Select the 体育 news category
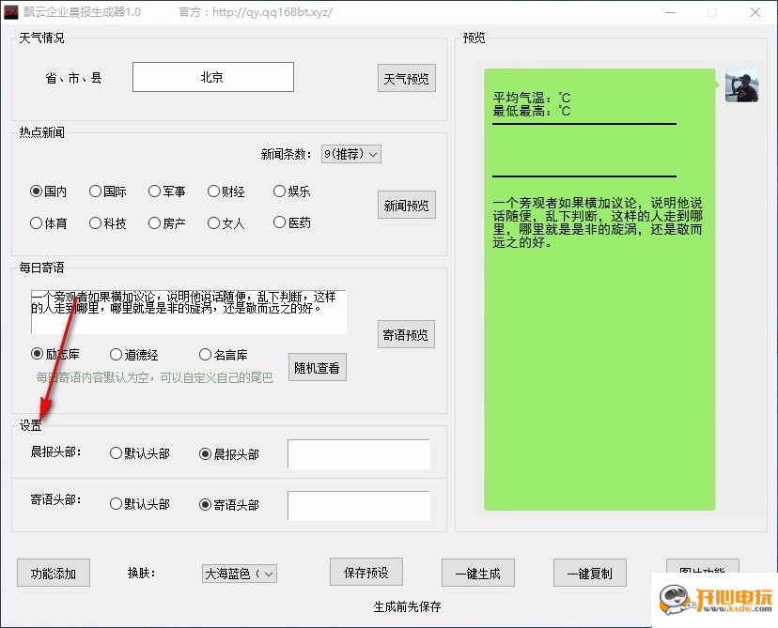The image size is (778, 628). click(48, 223)
